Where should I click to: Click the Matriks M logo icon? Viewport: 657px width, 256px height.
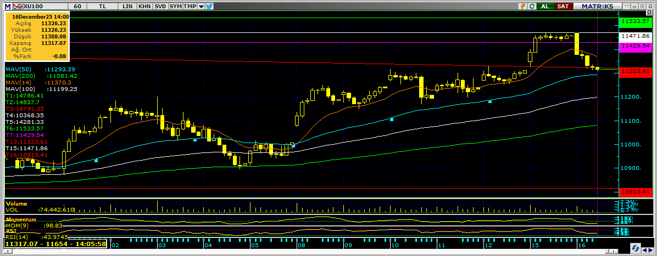(x=6, y=6)
